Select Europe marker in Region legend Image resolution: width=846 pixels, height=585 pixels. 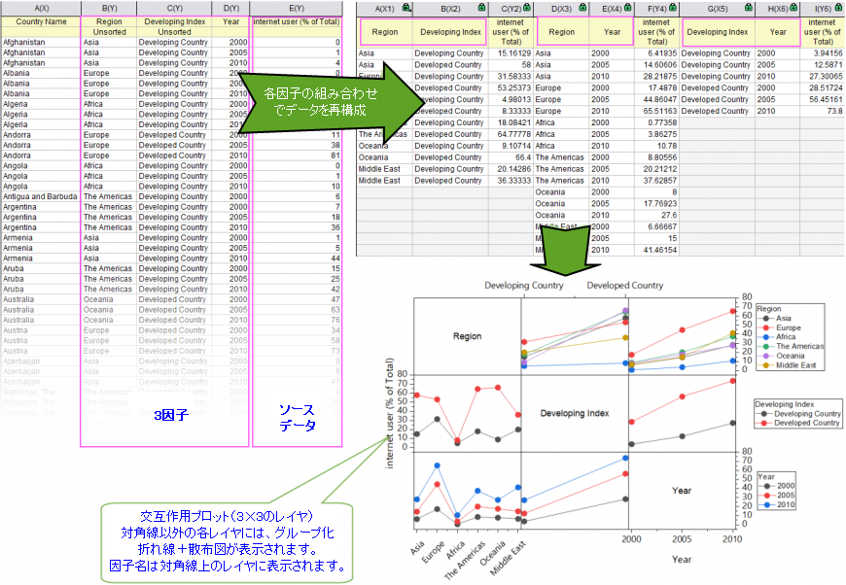[x=765, y=327]
